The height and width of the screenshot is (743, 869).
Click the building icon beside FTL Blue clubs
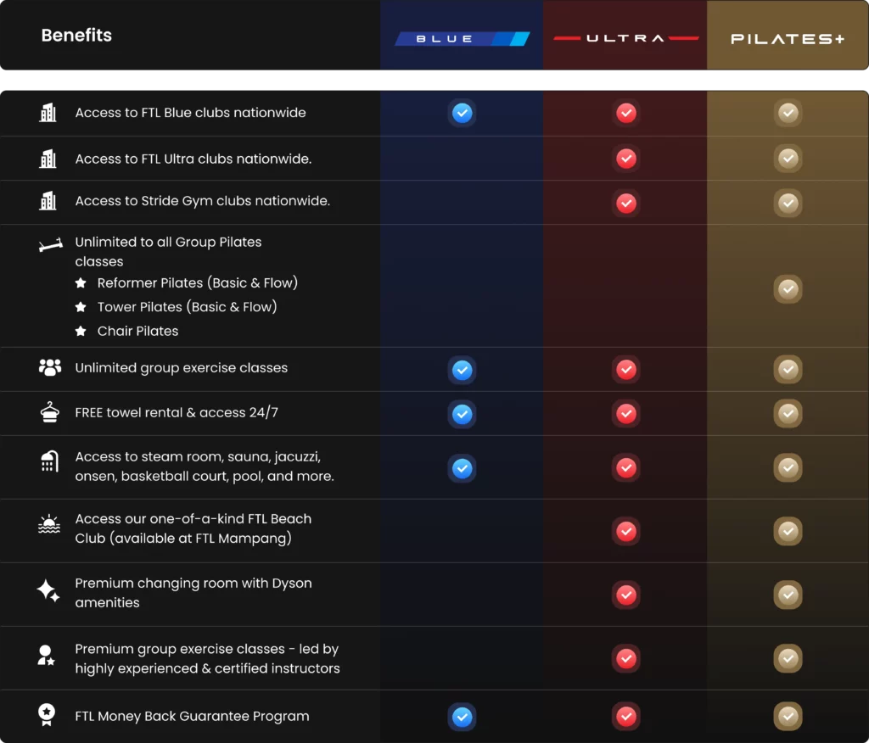pos(48,113)
